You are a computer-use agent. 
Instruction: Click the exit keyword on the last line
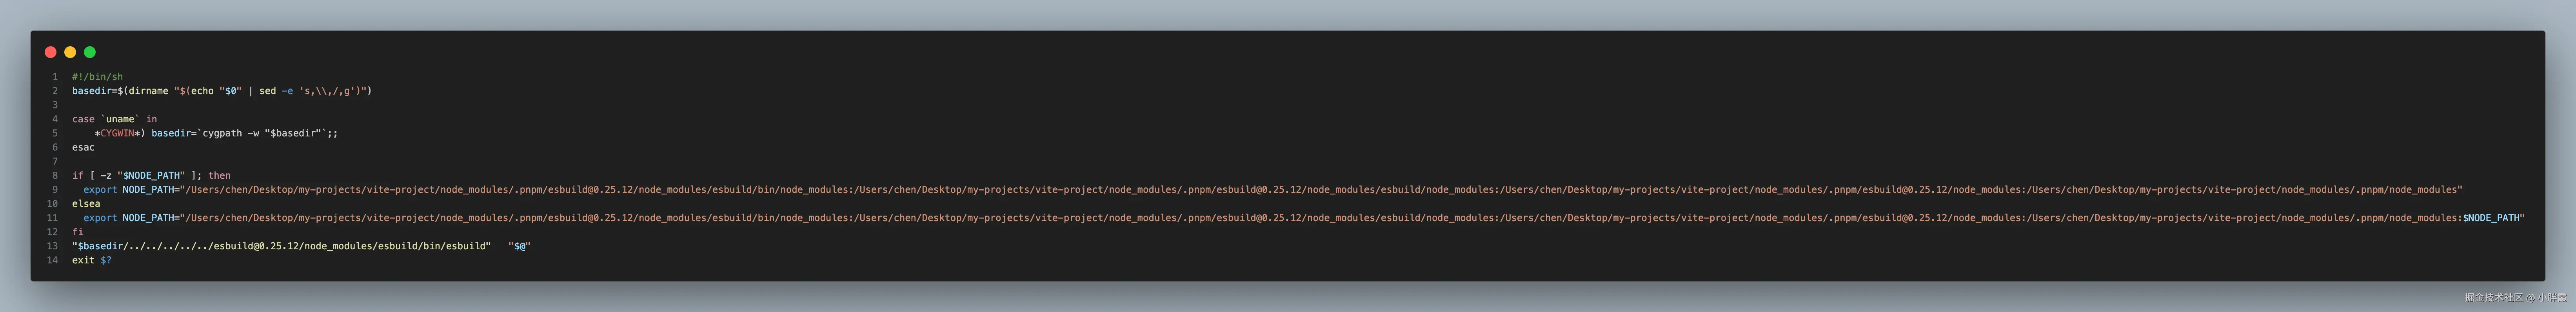(x=83, y=260)
